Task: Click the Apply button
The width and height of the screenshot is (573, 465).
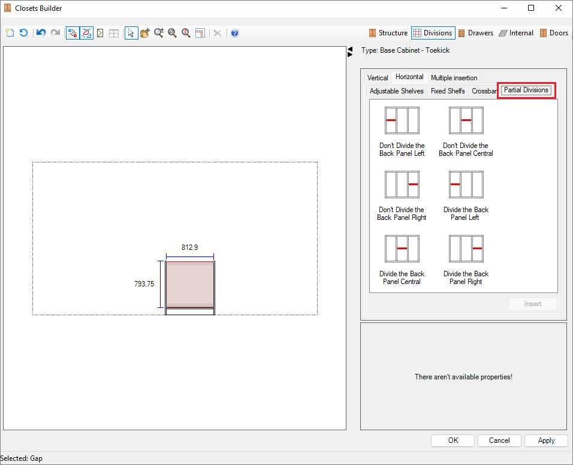Action: [546, 440]
